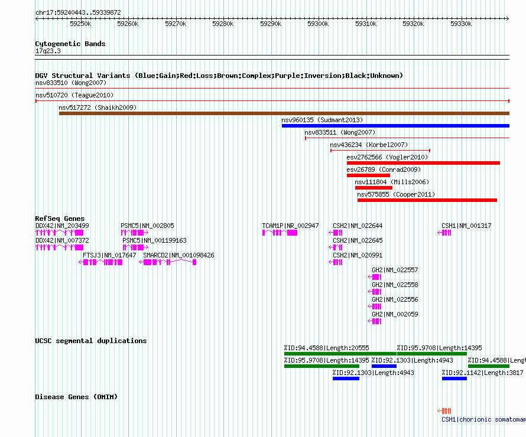Click top-row green duplication bar %ID:95.9708 Length:14395 on right
The image size is (526, 437).
pos(432,354)
